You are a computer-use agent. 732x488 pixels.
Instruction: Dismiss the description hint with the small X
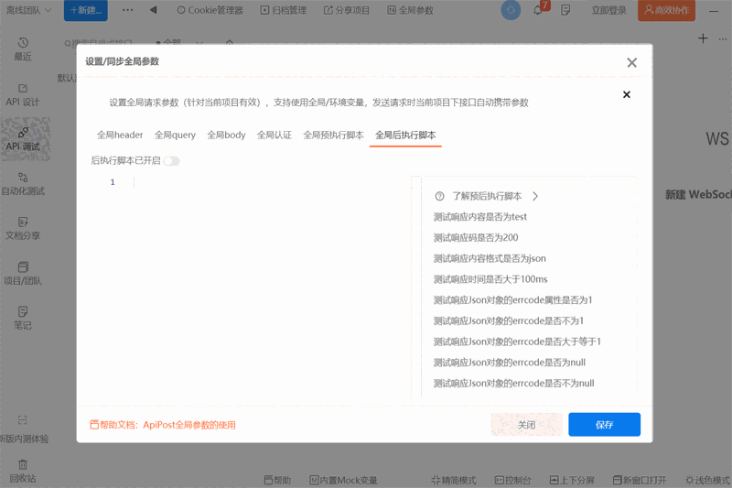pyautogui.click(x=627, y=95)
